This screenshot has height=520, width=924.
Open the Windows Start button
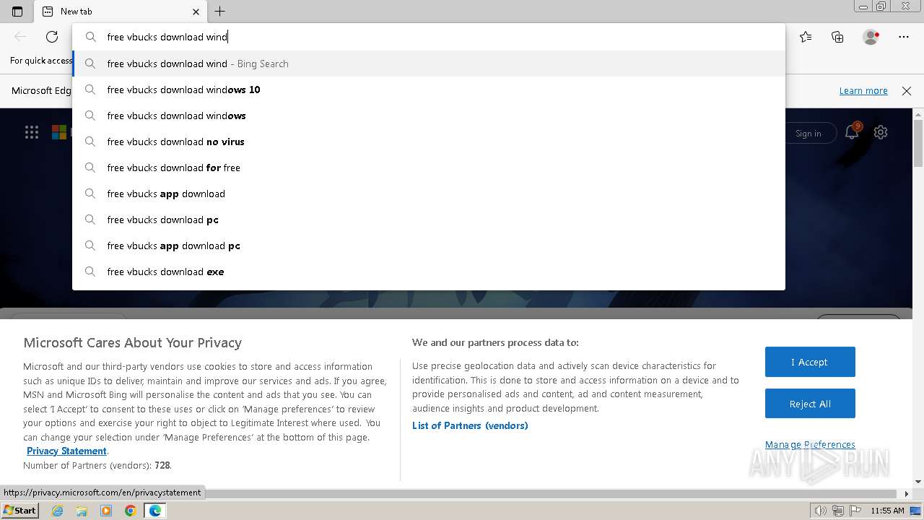click(x=19, y=511)
